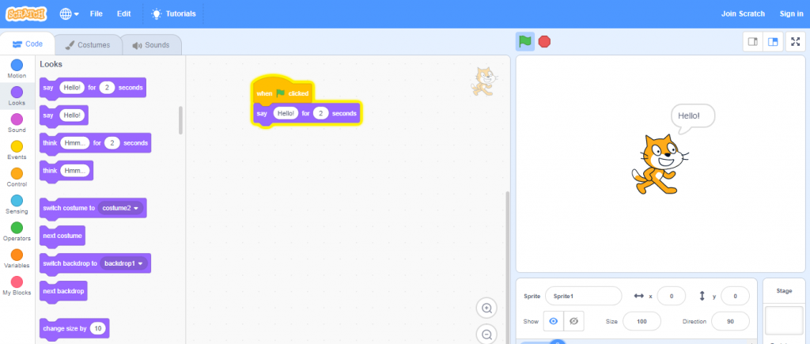Screen dimensions: 810x344
Task: Select the Control block category
Action: pyautogui.click(x=17, y=178)
